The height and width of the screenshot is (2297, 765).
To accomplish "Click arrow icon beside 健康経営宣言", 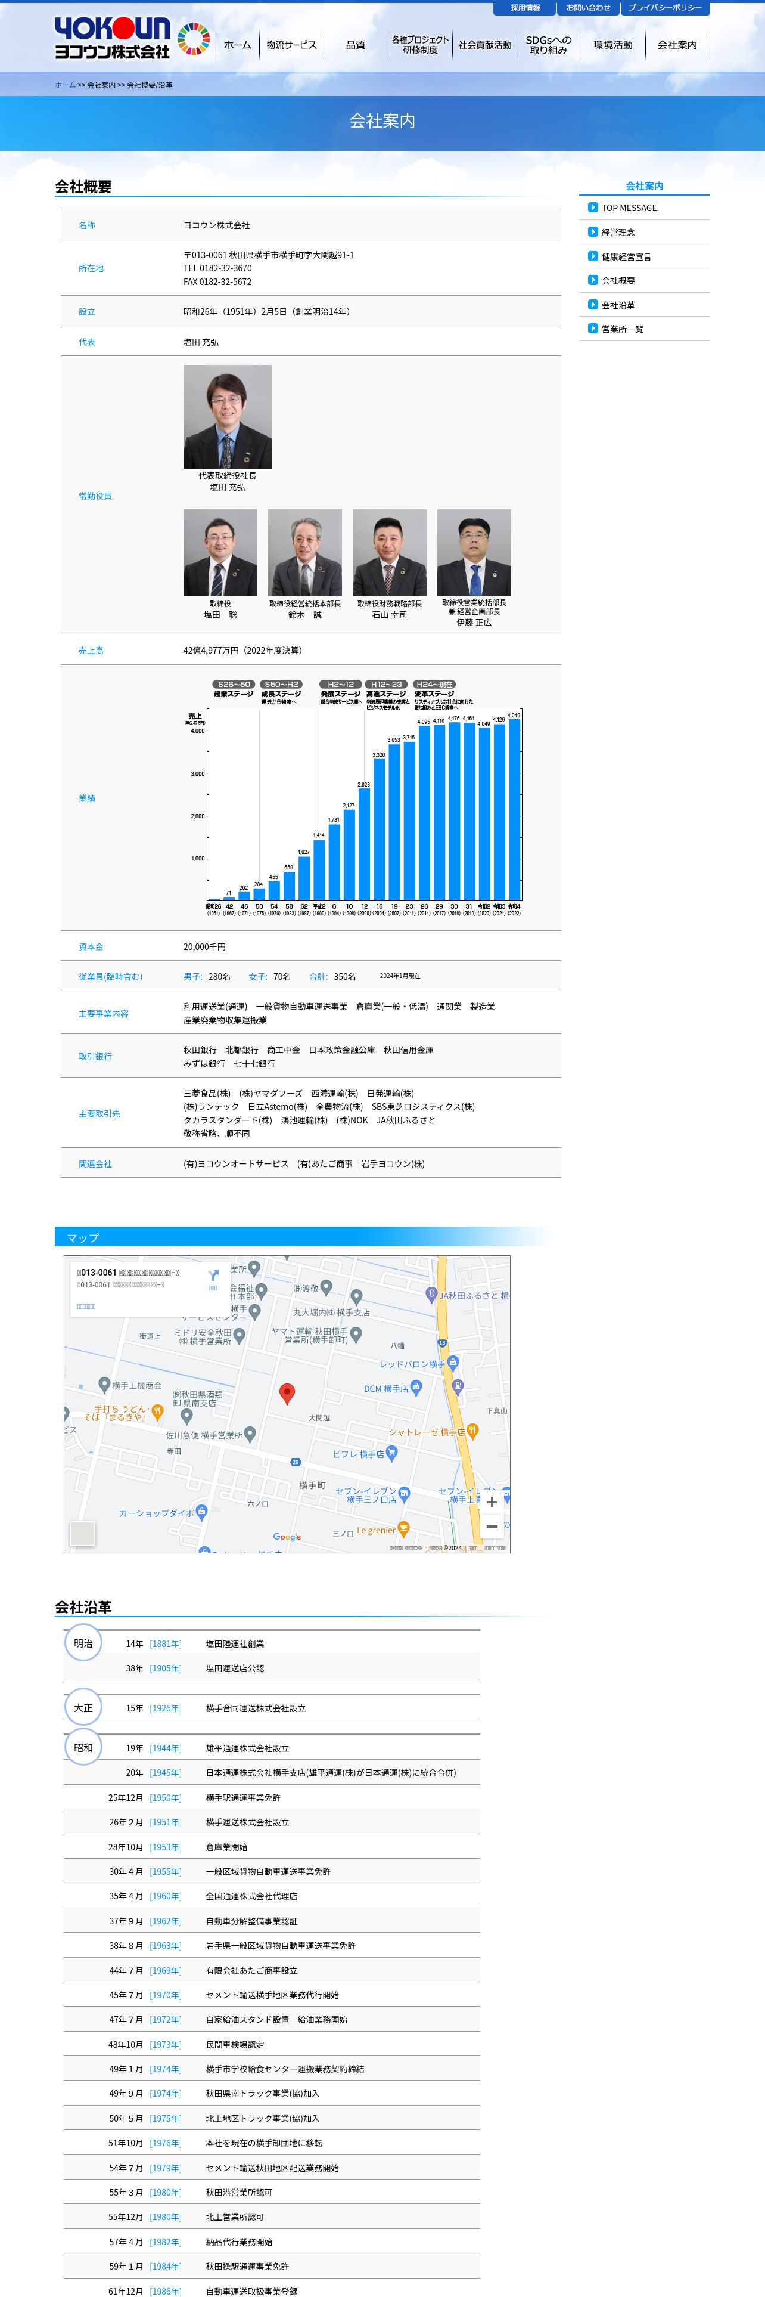I will pyautogui.click(x=592, y=256).
